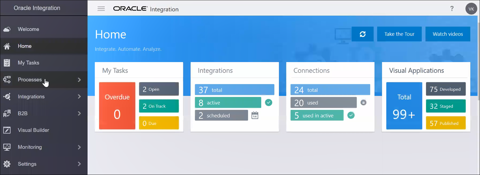The width and height of the screenshot is (480, 175).
Task: Click the Connections card heading
Action: (x=311, y=71)
